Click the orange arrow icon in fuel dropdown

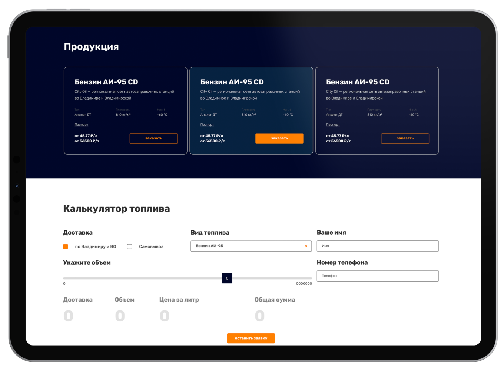click(x=306, y=246)
